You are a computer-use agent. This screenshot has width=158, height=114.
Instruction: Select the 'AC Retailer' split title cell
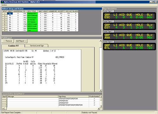32,20
